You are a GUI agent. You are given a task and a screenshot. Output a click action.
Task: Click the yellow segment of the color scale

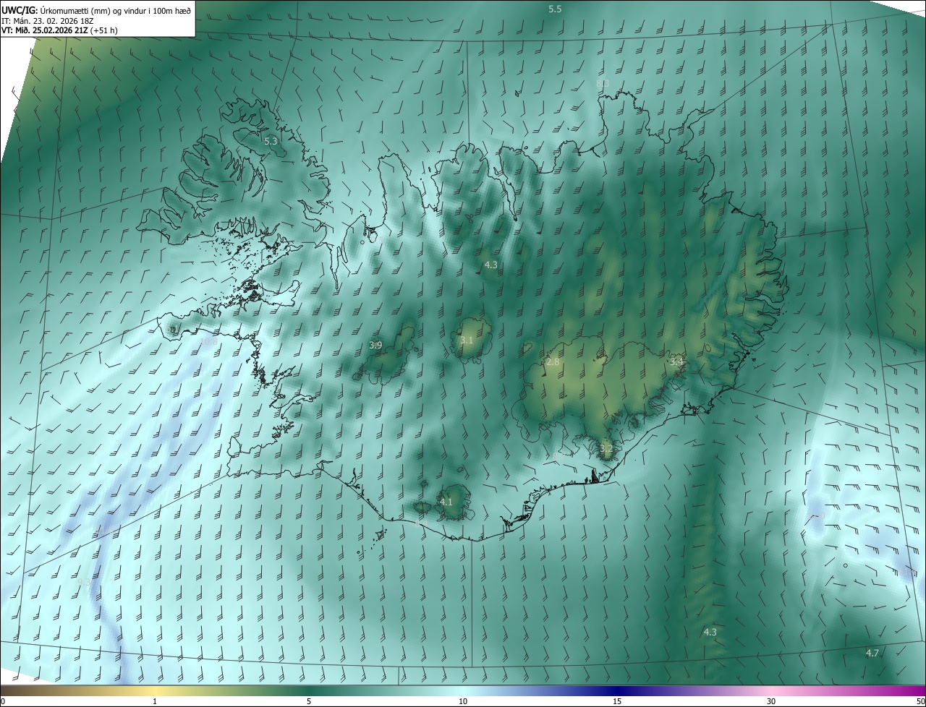[156, 690]
